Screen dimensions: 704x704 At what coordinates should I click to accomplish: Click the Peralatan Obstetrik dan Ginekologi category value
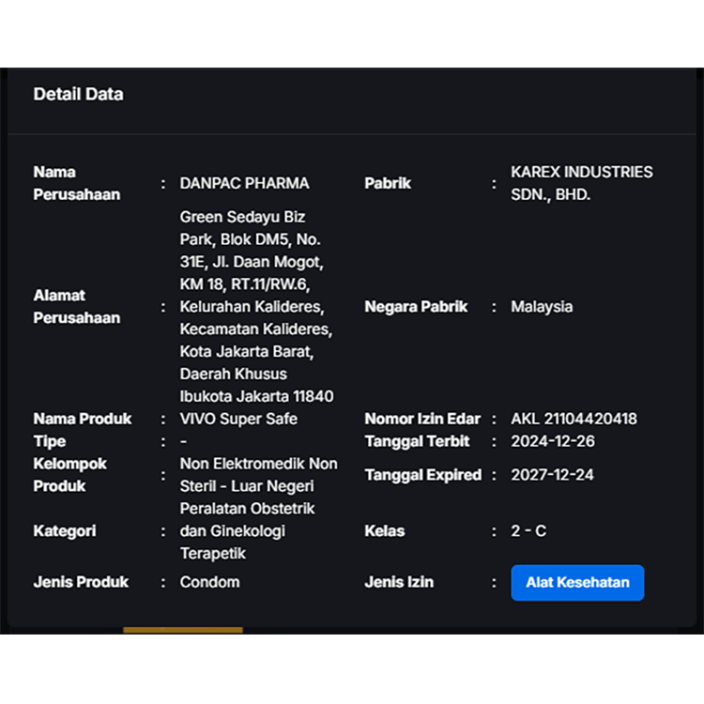[x=247, y=531]
